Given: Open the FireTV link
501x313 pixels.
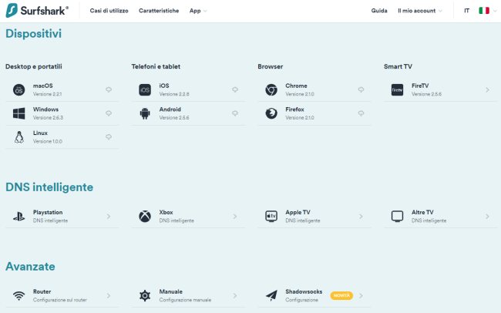Looking at the screenshot, I should coord(440,90).
